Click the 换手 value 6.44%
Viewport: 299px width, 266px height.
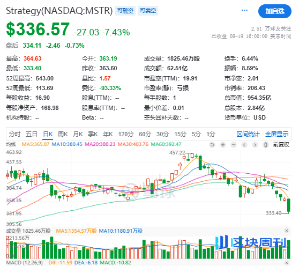pos(250,58)
